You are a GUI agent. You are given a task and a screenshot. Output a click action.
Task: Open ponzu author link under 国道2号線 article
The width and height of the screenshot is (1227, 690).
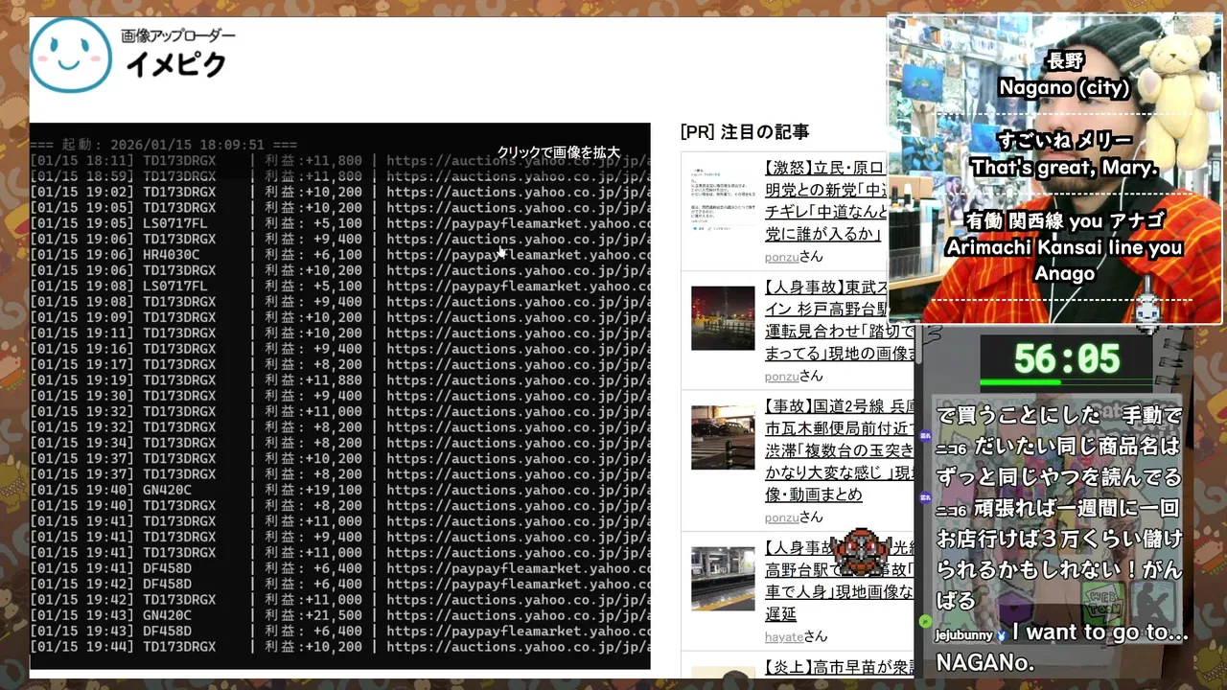(x=782, y=517)
